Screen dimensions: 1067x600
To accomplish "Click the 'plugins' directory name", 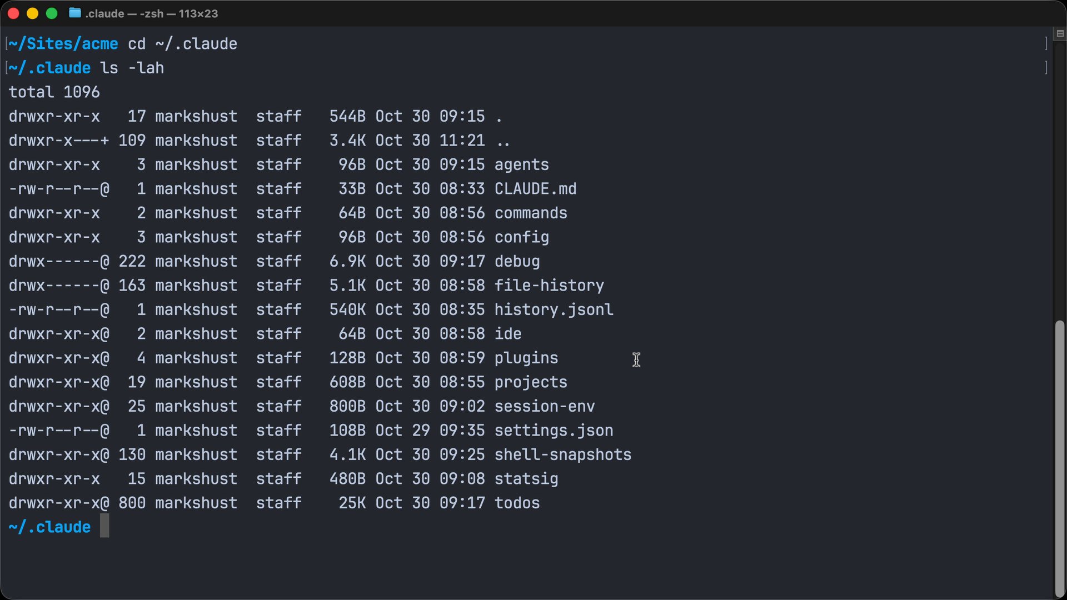I will pyautogui.click(x=526, y=358).
